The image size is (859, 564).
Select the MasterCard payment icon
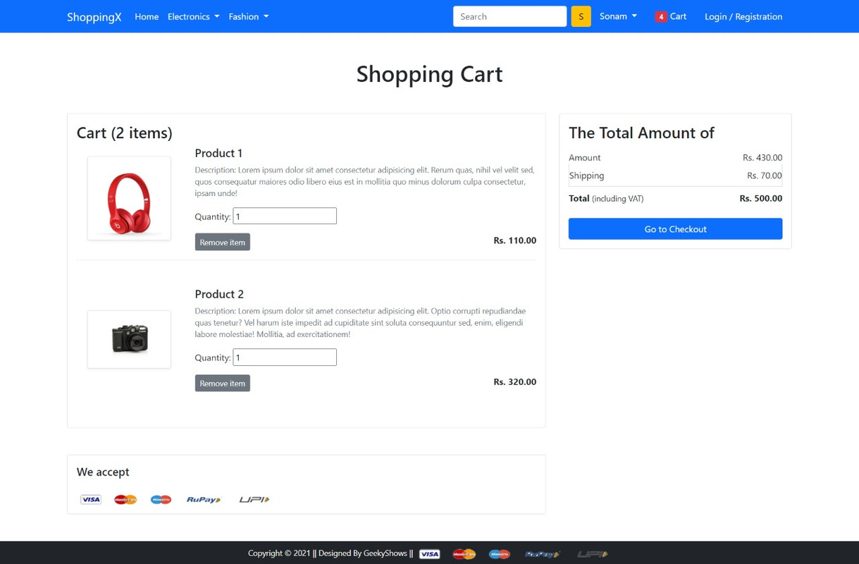[x=125, y=499]
